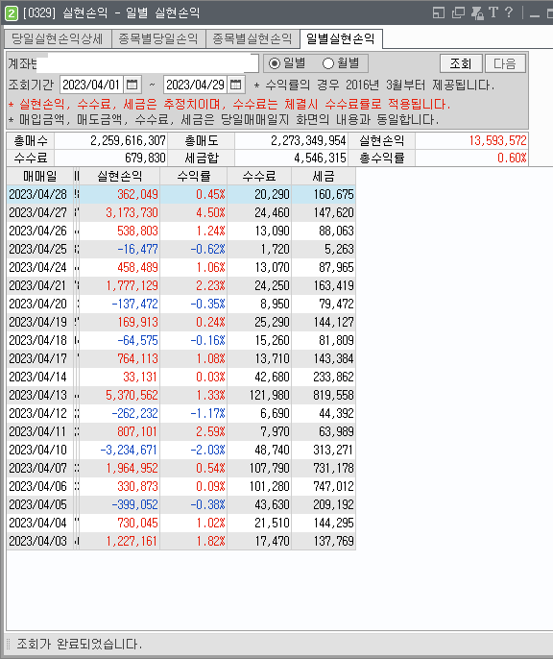Click the 다음 next button
Image resolution: width=553 pixels, height=659 pixels.
(x=505, y=63)
